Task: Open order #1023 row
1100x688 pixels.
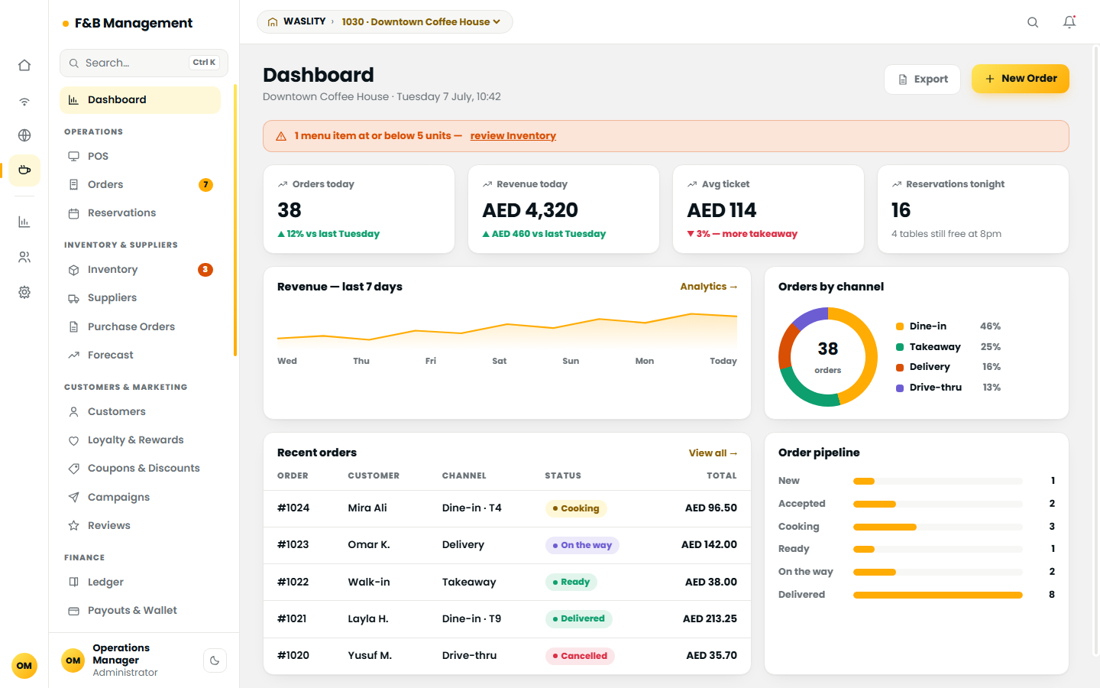Action: pyautogui.click(x=507, y=545)
